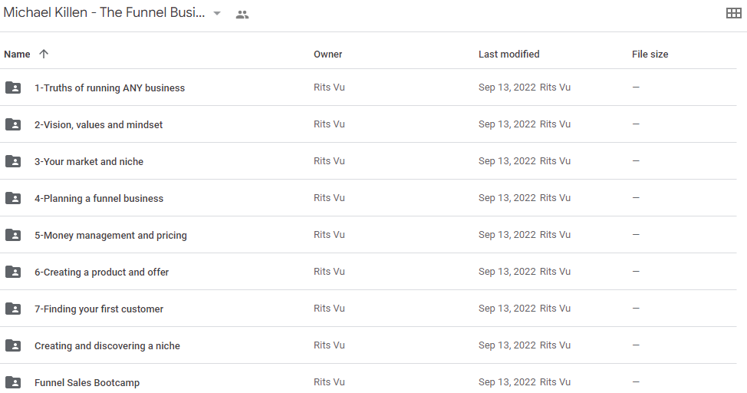
Task: Select folder icon for Funnel Sales Bootcamp
Action: click(13, 382)
